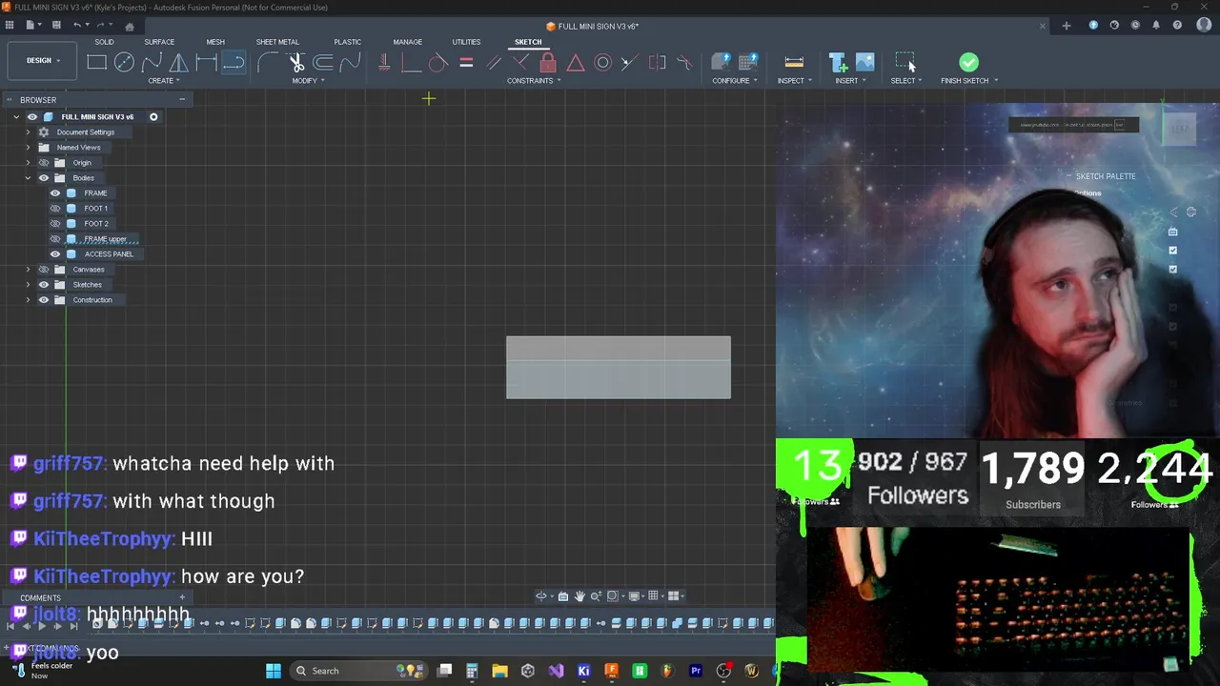Apply the Tangent constraint
1220x686 pixels.
[x=437, y=63]
